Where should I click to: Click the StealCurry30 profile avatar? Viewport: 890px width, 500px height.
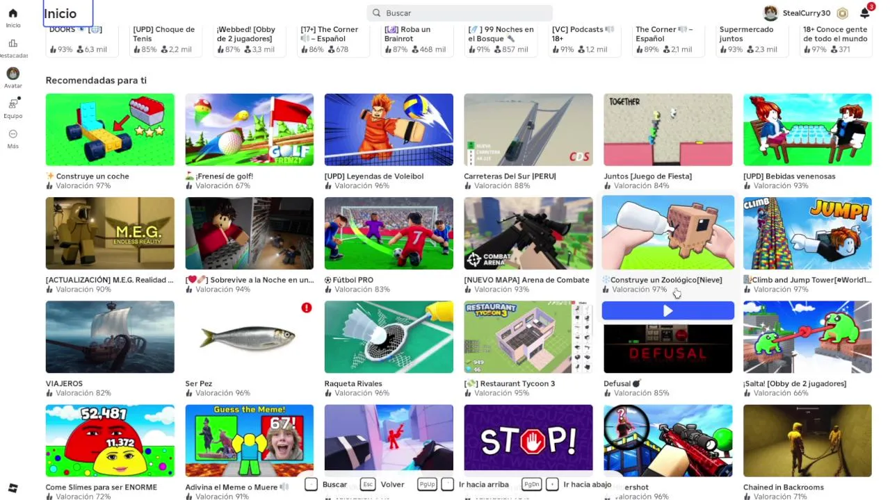point(770,13)
